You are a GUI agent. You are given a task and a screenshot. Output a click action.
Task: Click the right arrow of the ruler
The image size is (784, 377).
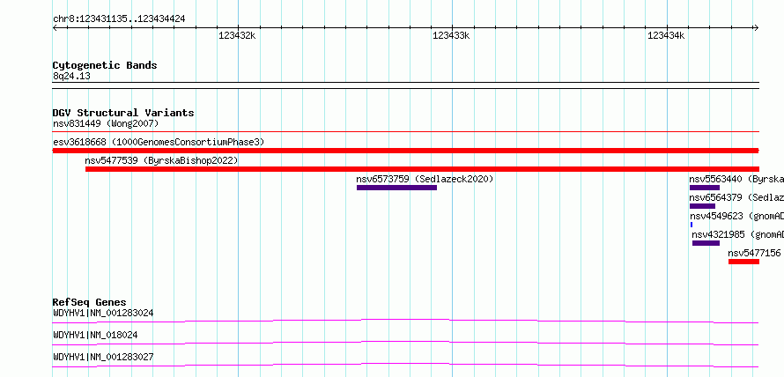pos(756,28)
